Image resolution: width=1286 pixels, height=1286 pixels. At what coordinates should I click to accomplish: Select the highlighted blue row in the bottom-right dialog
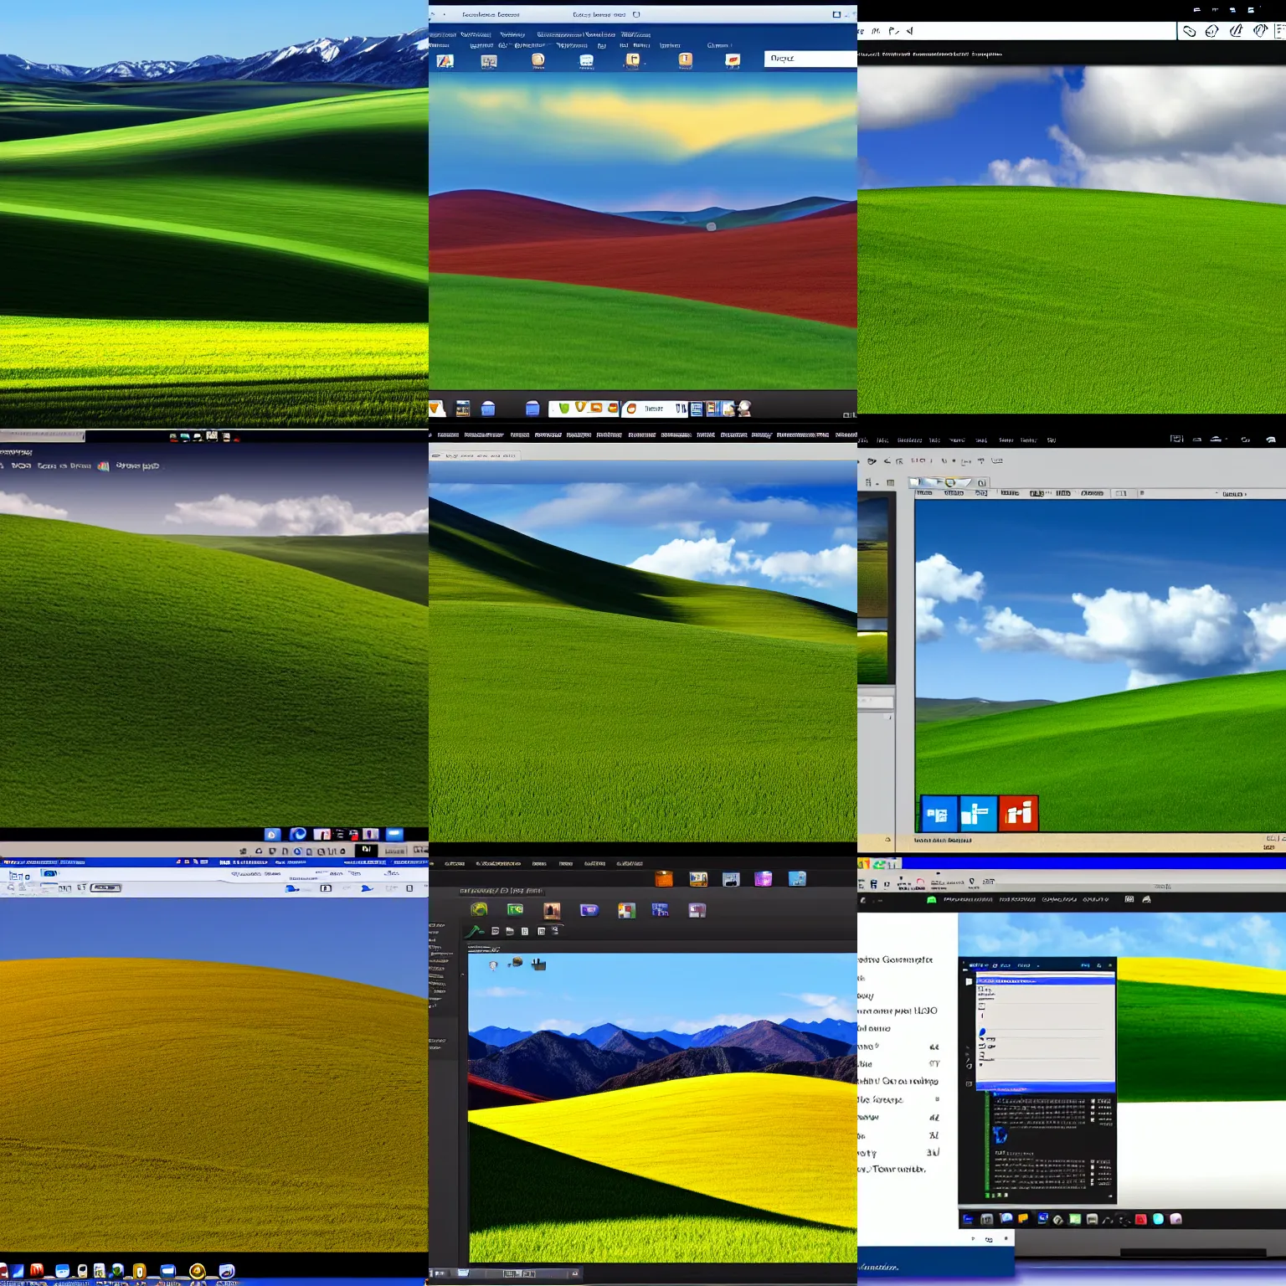click(1046, 980)
